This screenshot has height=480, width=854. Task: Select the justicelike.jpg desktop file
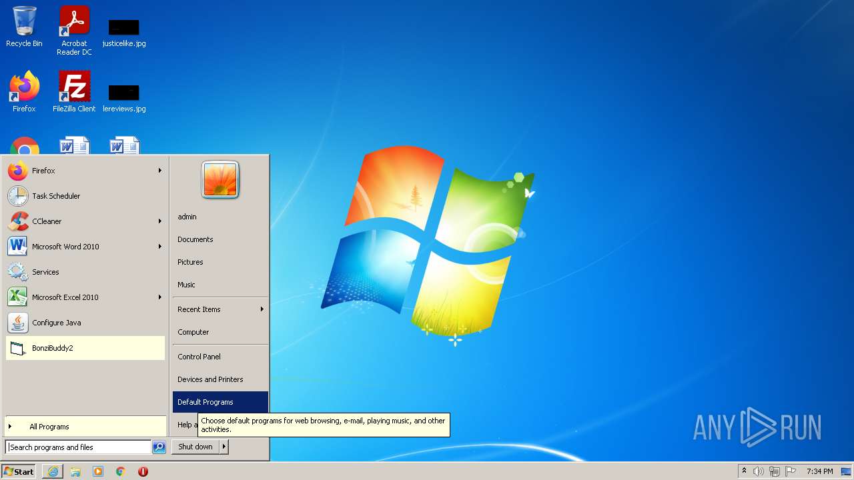[124, 33]
